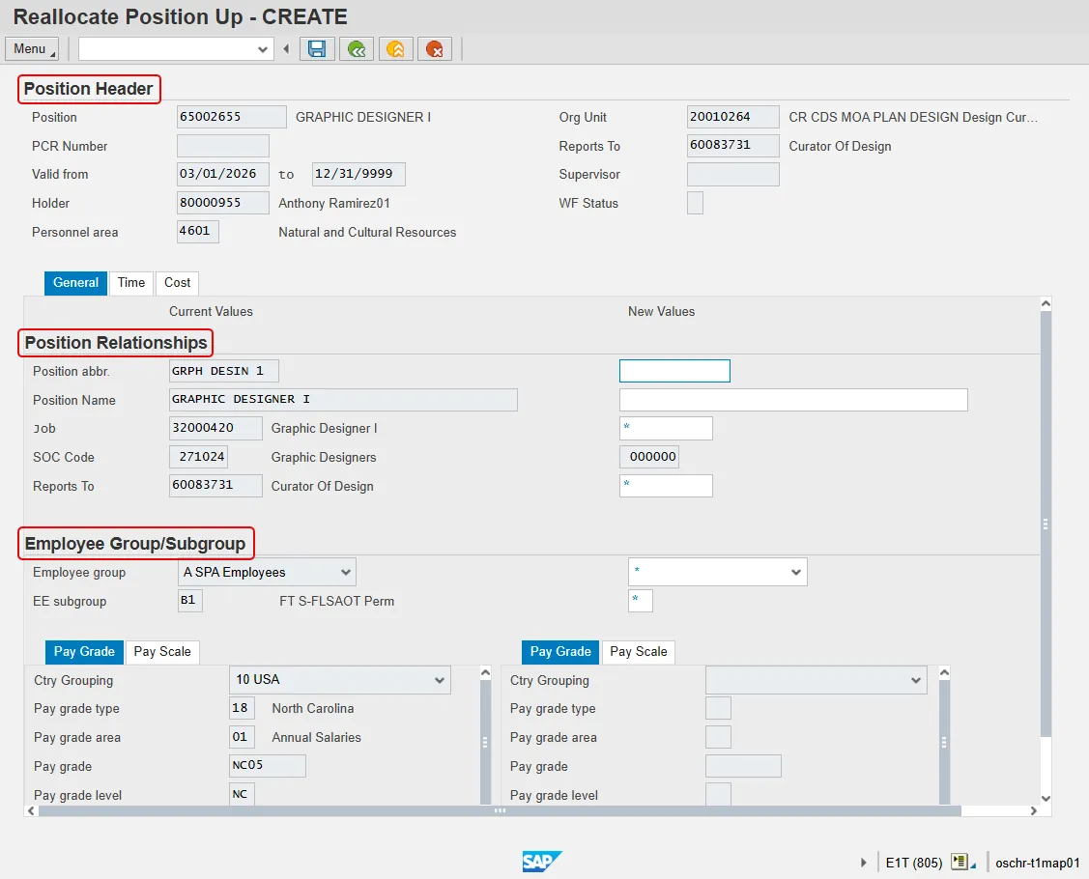The height and width of the screenshot is (879, 1089).
Task: Open the current Ctry Grouping dropdown
Action: 440,680
